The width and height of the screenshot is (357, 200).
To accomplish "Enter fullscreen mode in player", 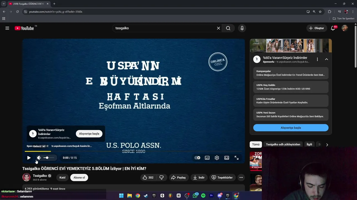I will coord(237,158).
